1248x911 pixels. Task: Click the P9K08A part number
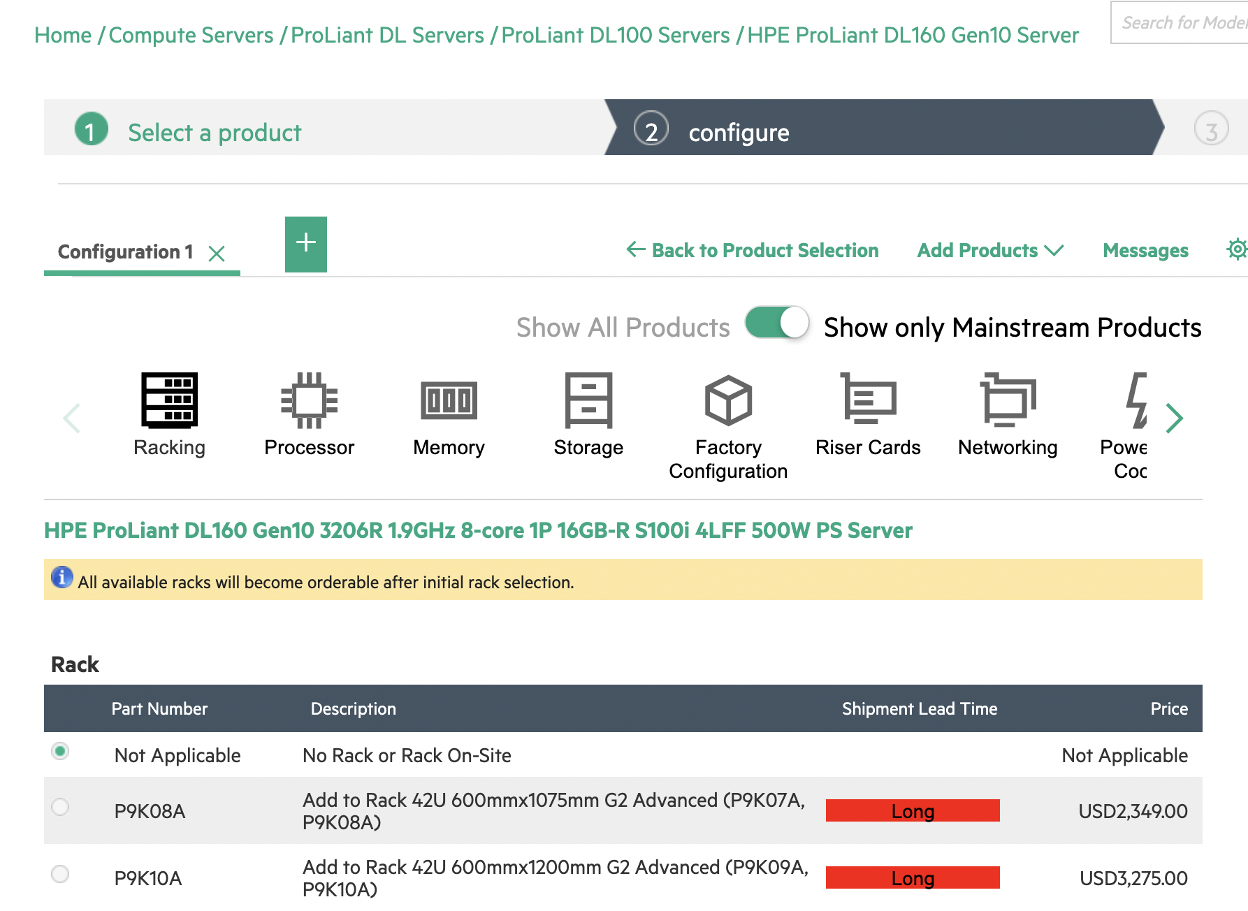click(150, 811)
